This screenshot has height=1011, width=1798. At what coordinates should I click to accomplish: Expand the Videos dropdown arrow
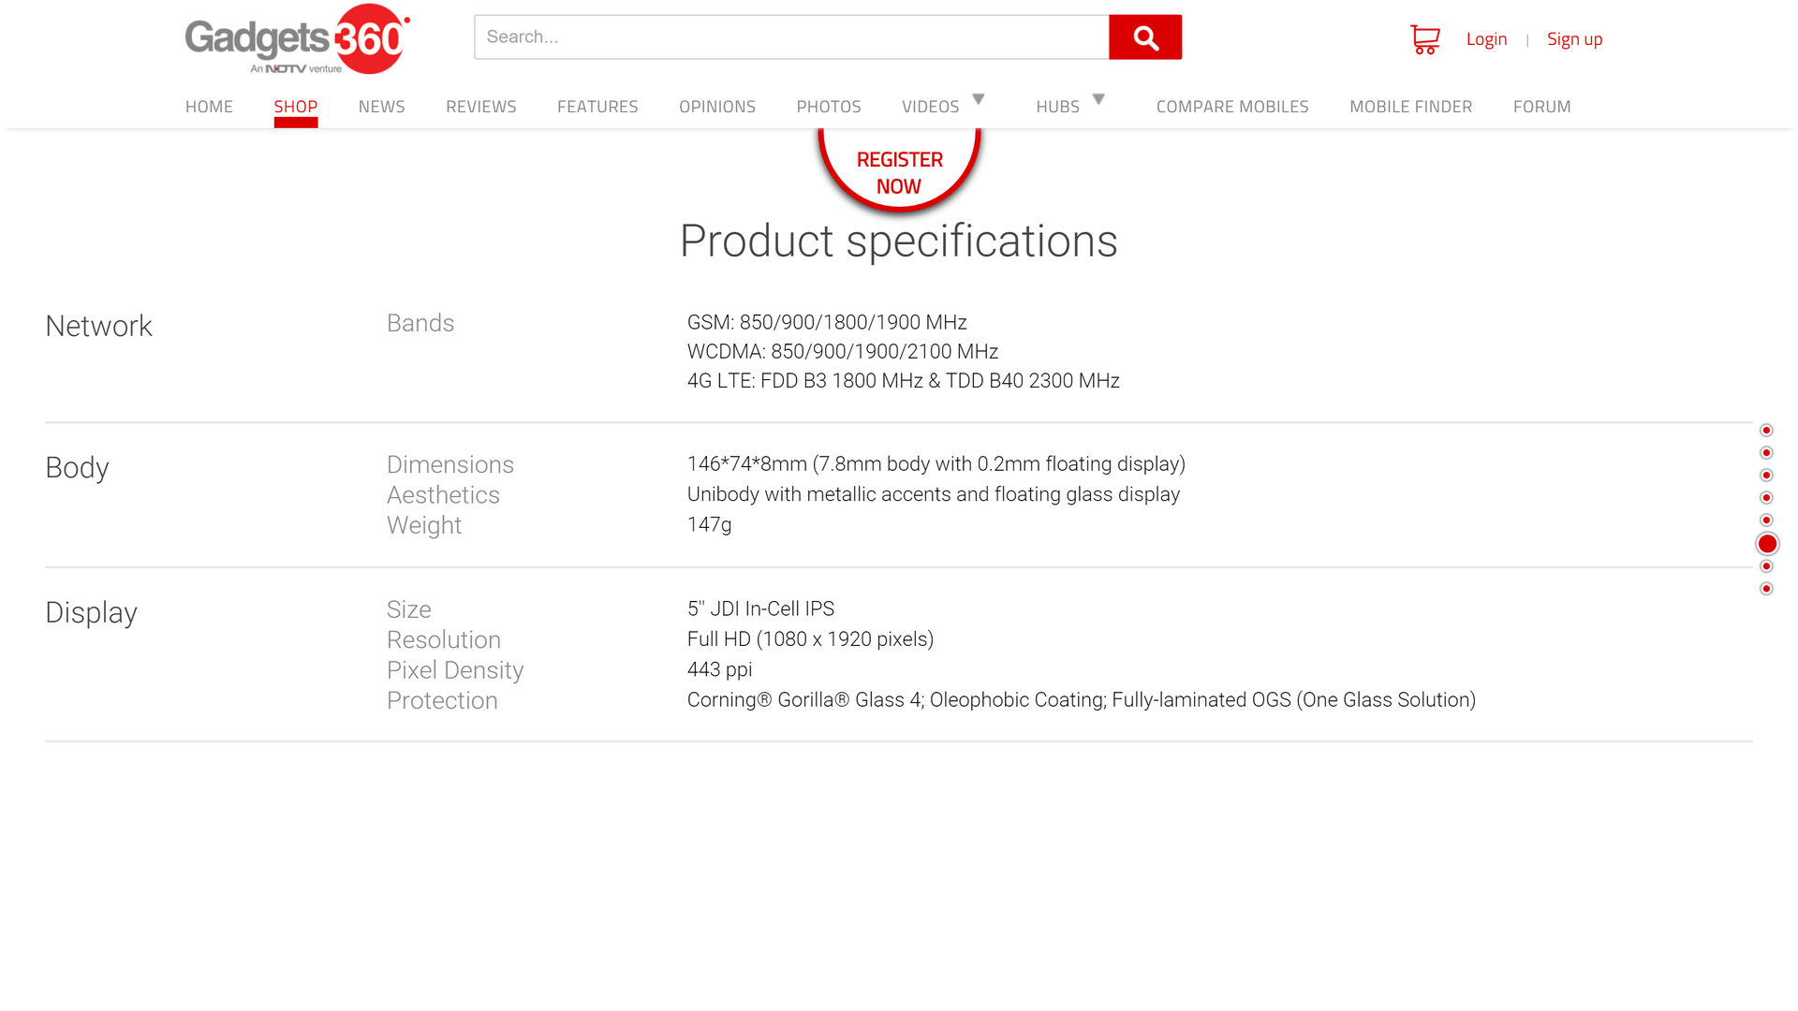click(979, 99)
